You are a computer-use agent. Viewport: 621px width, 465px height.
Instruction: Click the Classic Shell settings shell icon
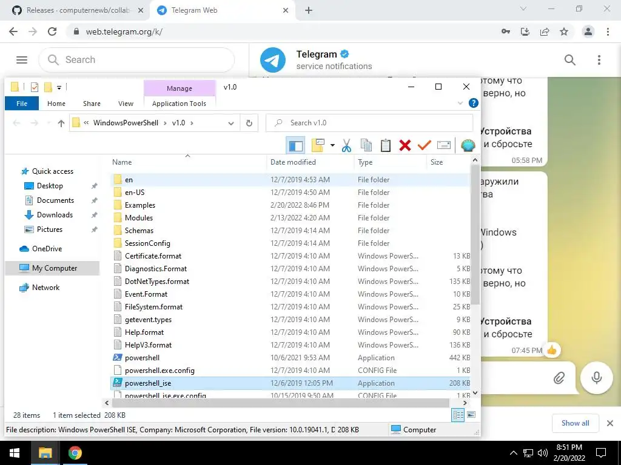pyautogui.click(x=468, y=145)
